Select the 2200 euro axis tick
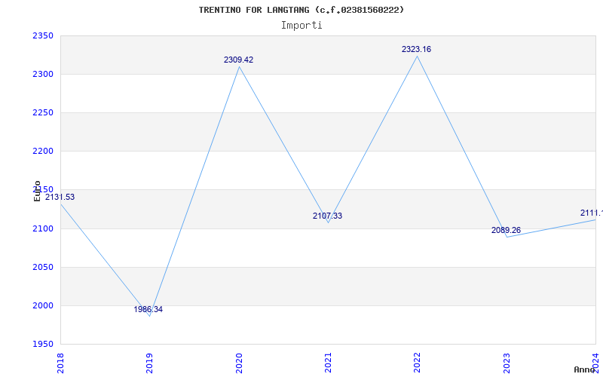Viewport: 603px width, 377px height. [43, 152]
